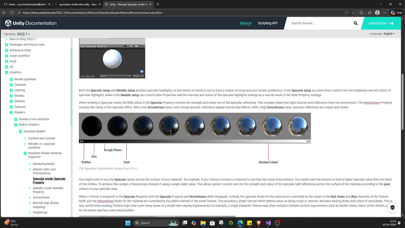Click the Edge icon in the taskbar
This screenshot has height=228, width=405.
(240, 223)
